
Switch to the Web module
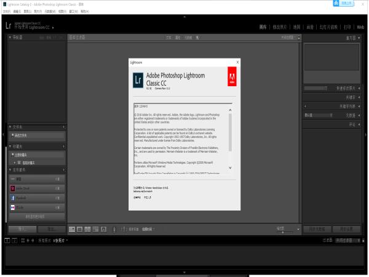(x=360, y=27)
